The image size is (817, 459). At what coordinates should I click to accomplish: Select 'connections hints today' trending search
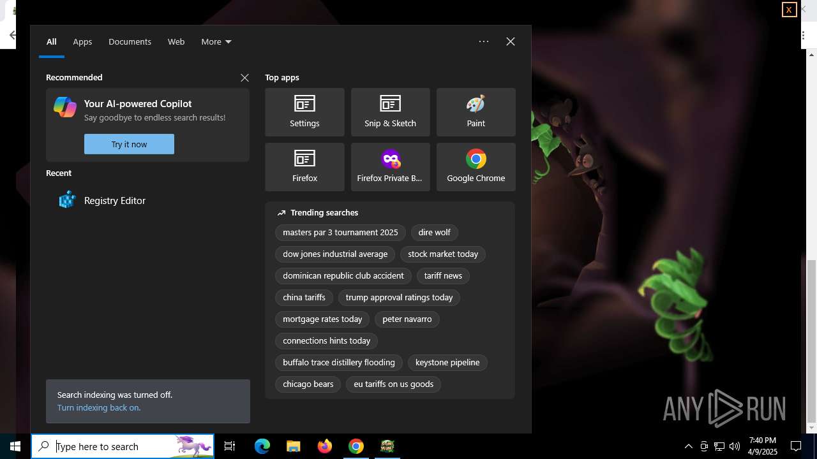(x=327, y=340)
